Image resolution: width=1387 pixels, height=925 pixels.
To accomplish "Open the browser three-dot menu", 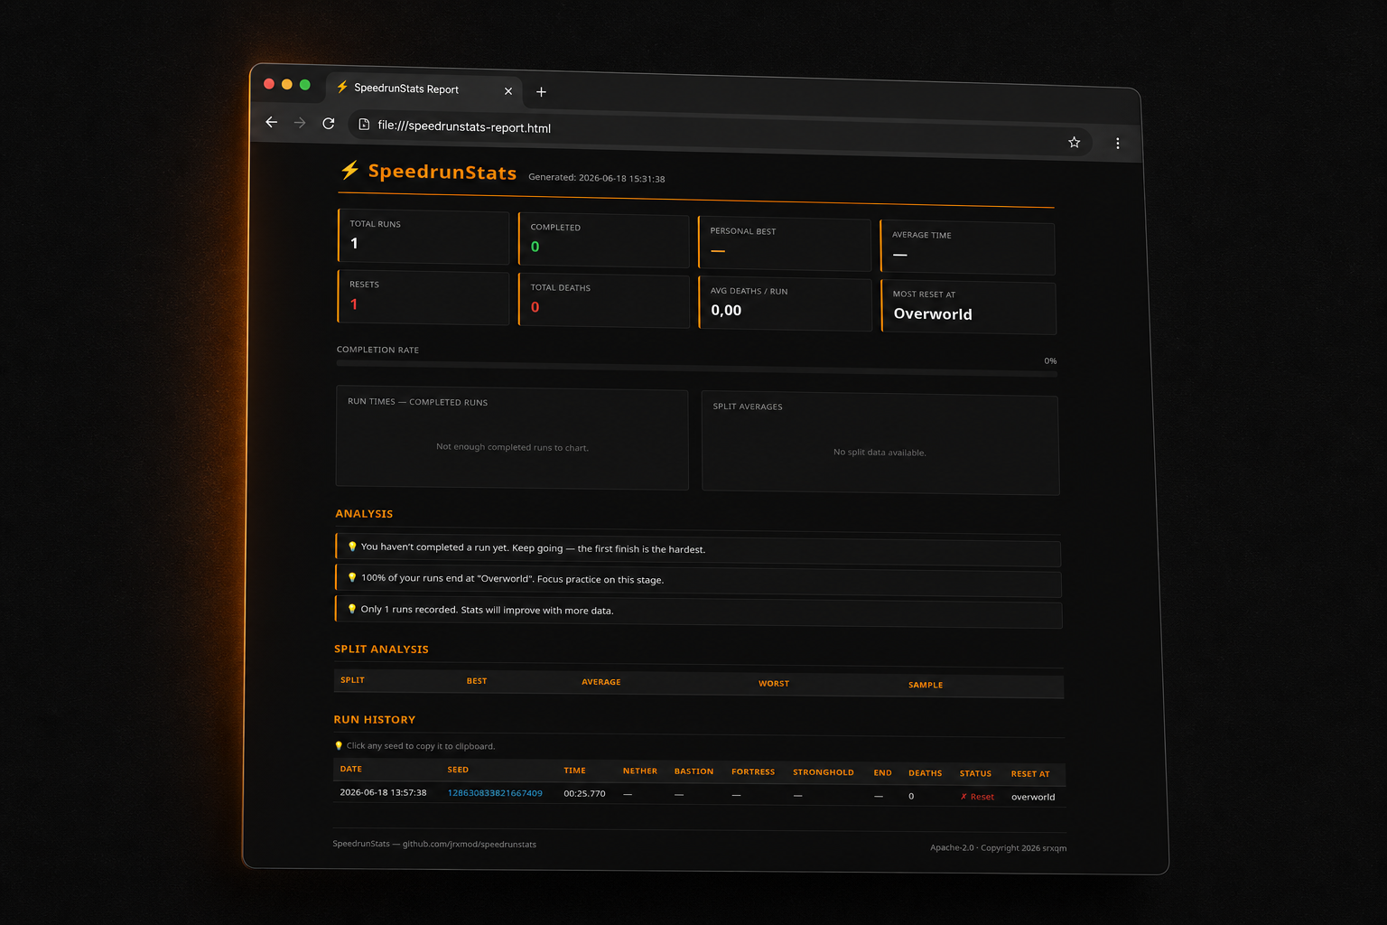I will [x=1118, y=143].
